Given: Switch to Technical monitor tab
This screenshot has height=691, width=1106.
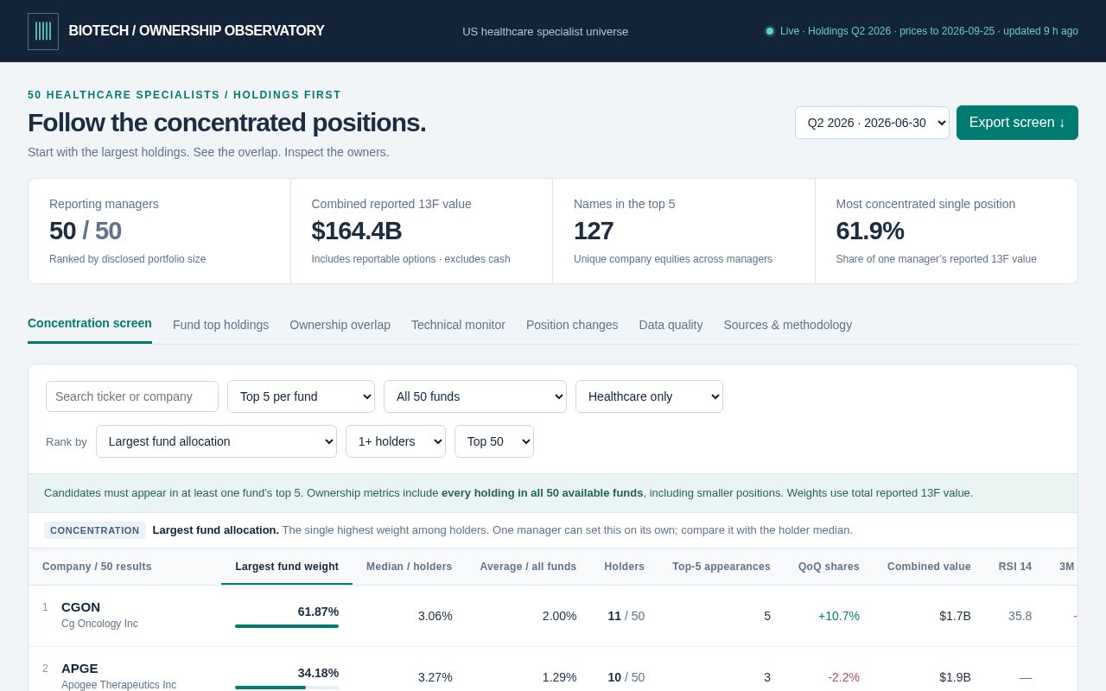Looking at the screenshot, I should [x=458, y=325].
